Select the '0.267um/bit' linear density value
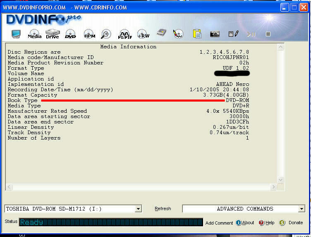This screenshot has width=311, height=237. click(231, 127)
